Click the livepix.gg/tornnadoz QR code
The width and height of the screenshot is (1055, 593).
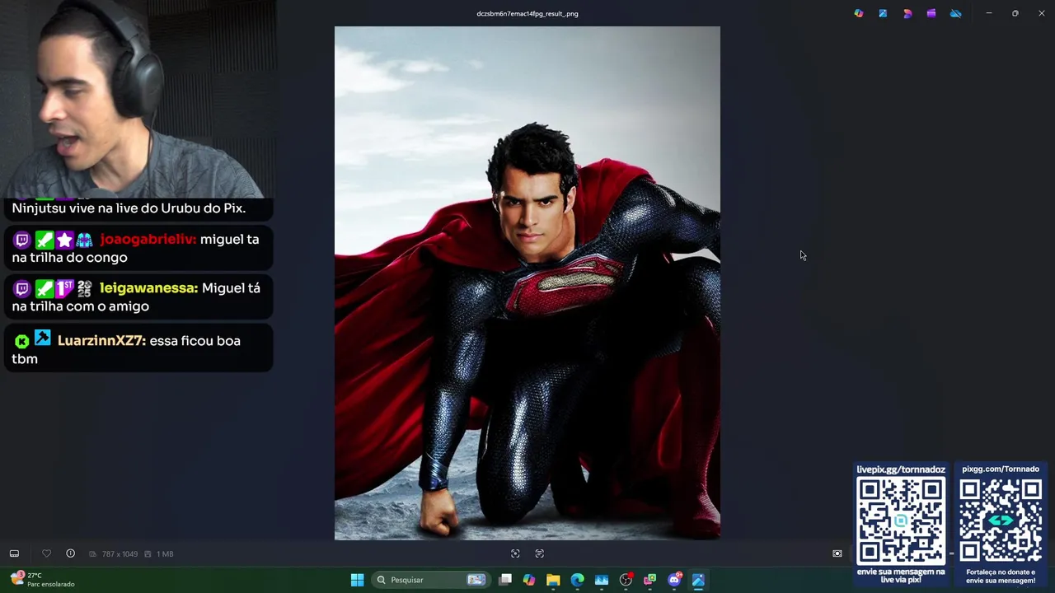(901, 521)
